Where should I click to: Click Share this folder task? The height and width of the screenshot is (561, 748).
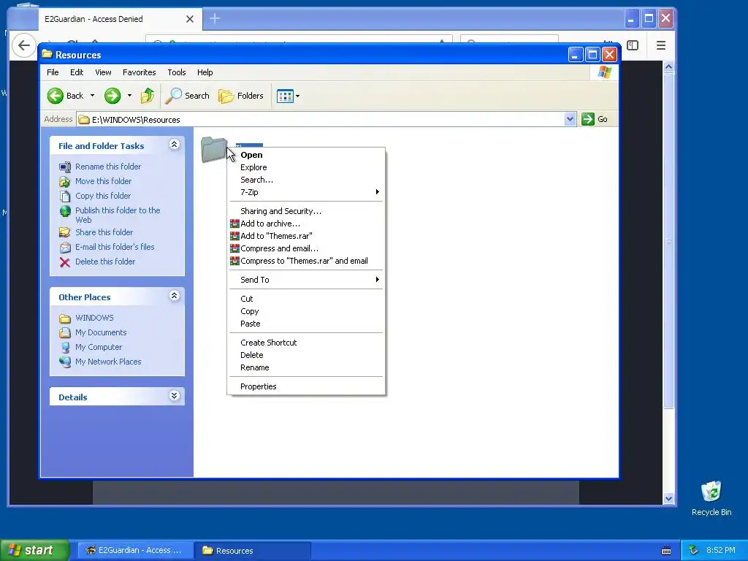click(x=104, y=232)
